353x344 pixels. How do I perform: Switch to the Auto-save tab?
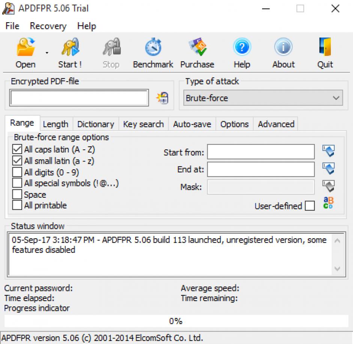(x=192, y=124)
